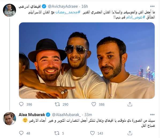Like the tweet with 386 likes
160x138 pixels.
click(94, 104)
